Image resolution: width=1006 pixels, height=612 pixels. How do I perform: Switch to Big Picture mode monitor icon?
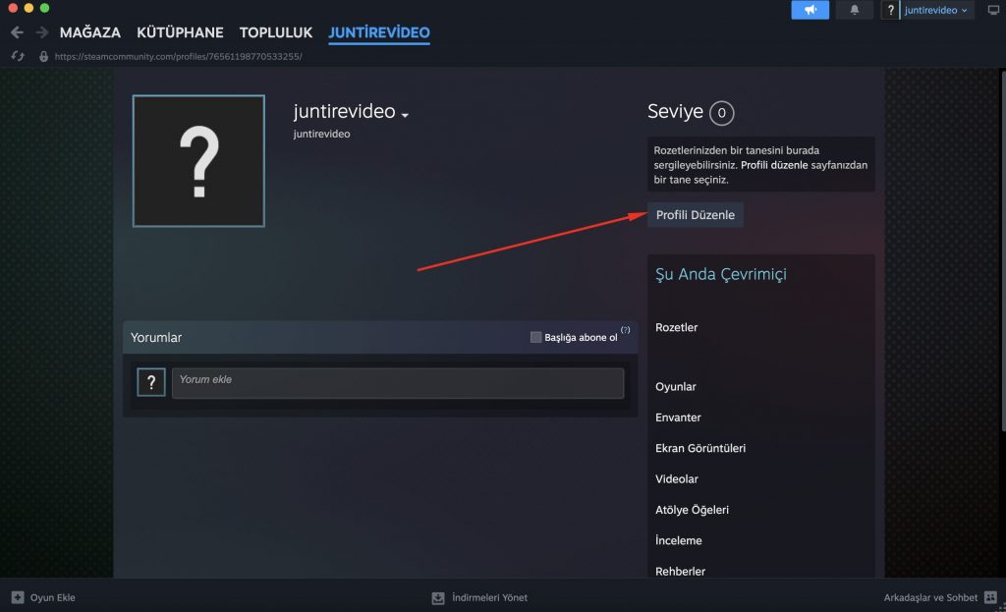pyautogui.click(x=993, y=10)
